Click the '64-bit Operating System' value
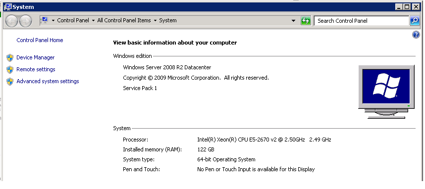This screenshot has height=189, width=425. [x=226, y=159]
